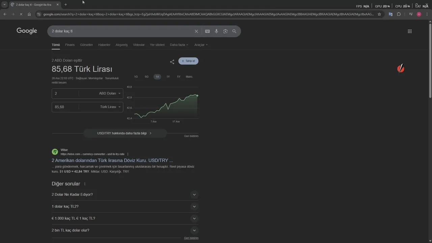Select the 1G chart range
This screenshot has height=243, width=432.
point(136,77)
